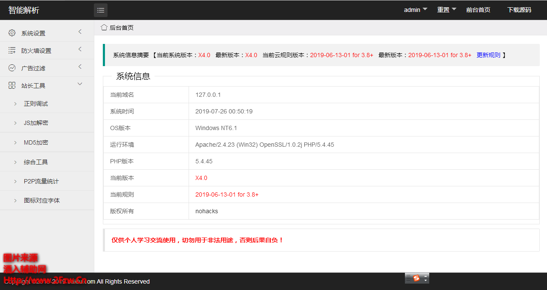Click the home icon in the breadcrumb

pyautogui.click(x=104, y=27)
